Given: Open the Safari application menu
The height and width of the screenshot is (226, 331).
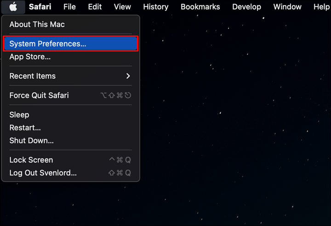Looking at the screenshot, I should tap(40, 7).
